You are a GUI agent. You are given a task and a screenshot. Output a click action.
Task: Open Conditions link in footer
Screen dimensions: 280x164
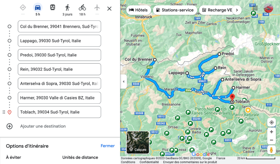(x=128, y=162)
